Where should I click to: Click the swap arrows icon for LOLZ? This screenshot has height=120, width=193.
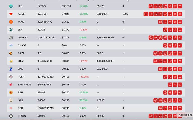point(175,61)
